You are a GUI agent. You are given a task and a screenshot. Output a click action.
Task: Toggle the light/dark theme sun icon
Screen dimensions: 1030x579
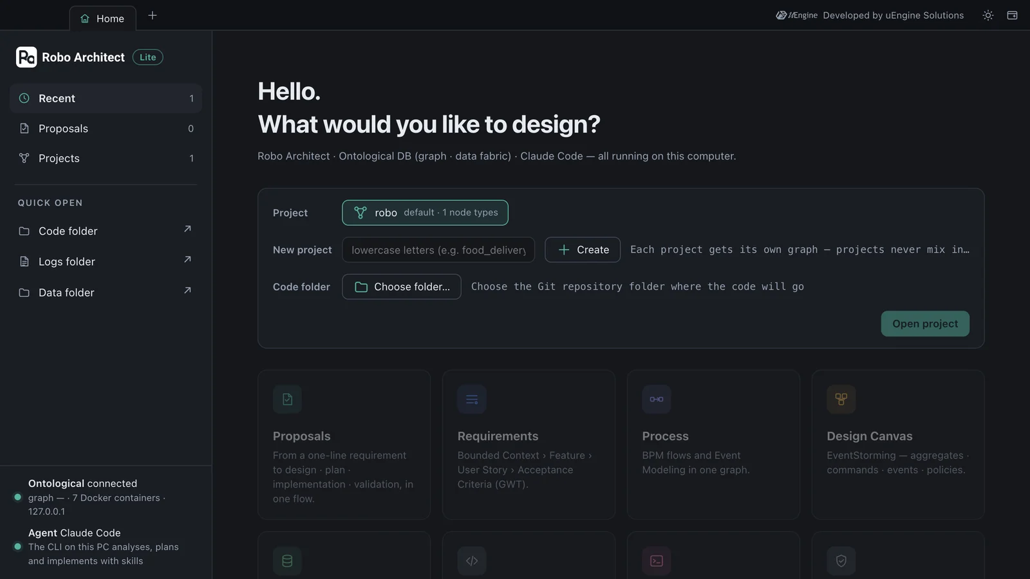(988, 15)
